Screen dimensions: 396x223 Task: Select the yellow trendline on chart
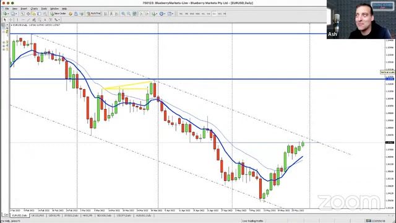pos(127,85)
